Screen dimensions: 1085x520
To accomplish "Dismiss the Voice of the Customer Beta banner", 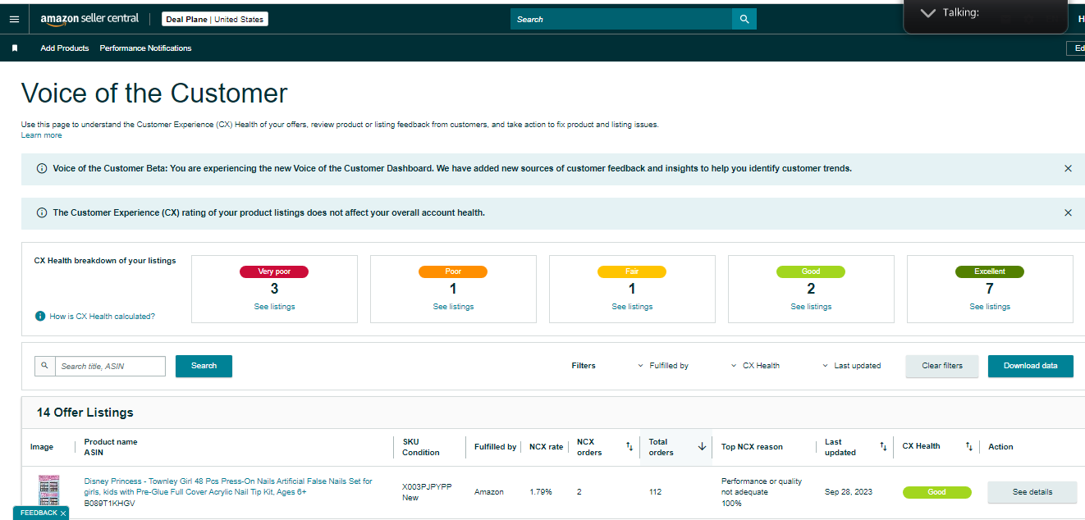I will (1068, 168).
